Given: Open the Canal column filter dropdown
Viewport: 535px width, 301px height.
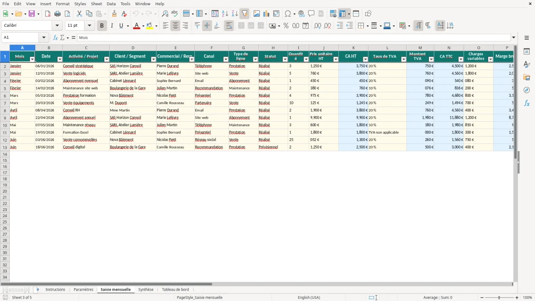Looking at the screenshot, I should [x=226, y=59].
